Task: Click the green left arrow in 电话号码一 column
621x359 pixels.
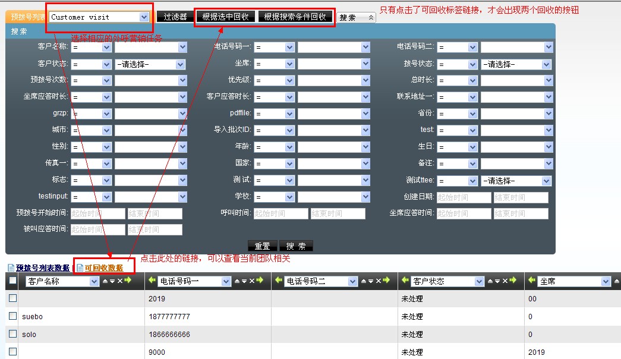Action: pos(152,281)
